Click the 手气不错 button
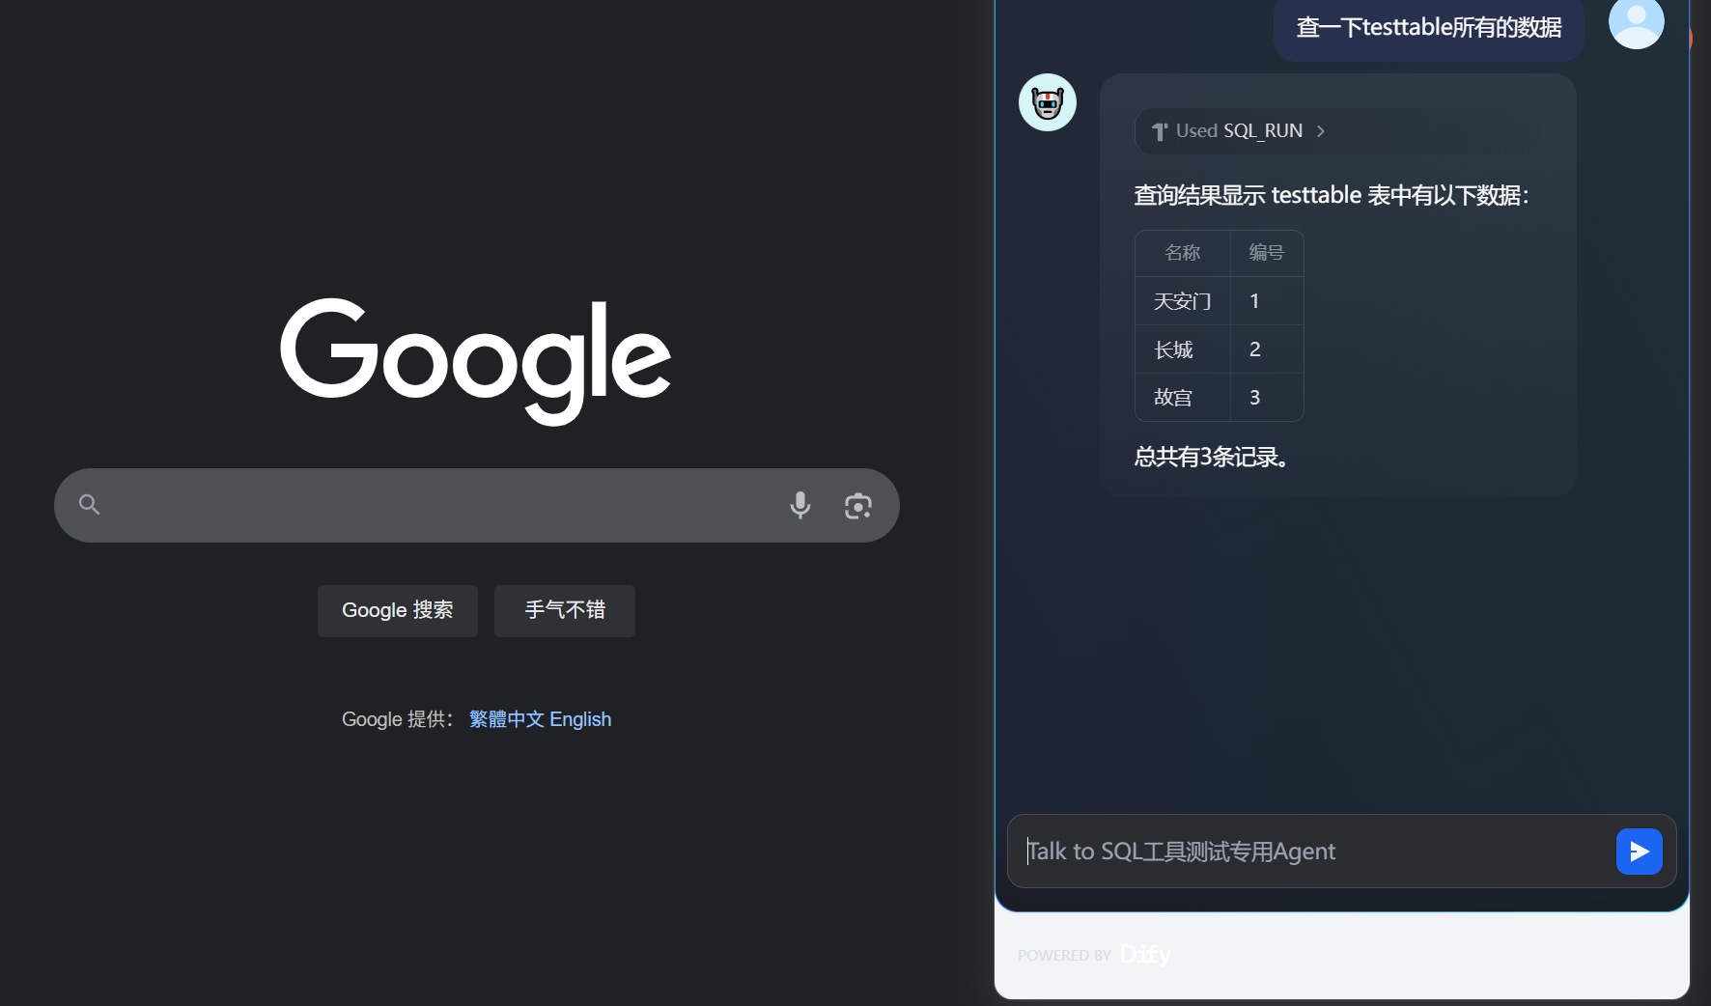The height and width of the screenshot is (1006, 1711). (x=565, y=611)
